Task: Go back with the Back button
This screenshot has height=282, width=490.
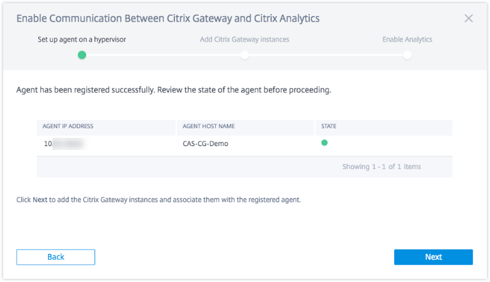Action: pyautogui.click(x=56, y=256)
